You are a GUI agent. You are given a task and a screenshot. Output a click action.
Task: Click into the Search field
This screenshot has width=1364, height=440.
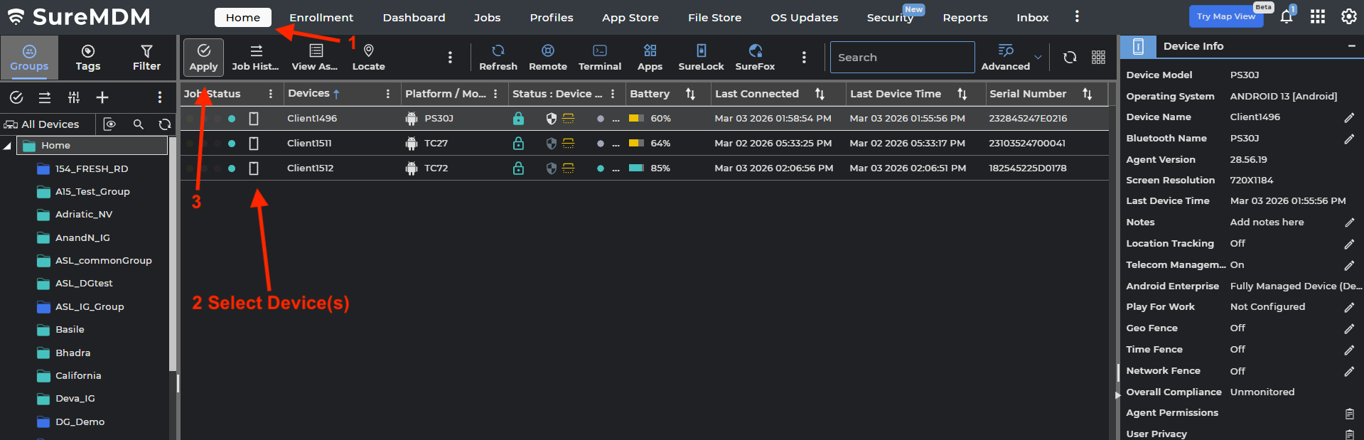pos(901,58)
